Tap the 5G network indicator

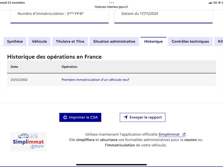click(x=215, y=3)
